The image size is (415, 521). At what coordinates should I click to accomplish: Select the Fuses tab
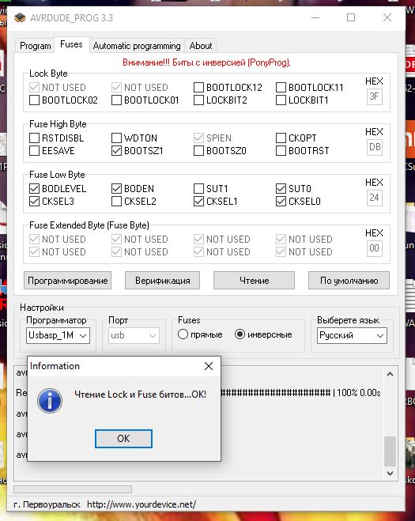71,44
